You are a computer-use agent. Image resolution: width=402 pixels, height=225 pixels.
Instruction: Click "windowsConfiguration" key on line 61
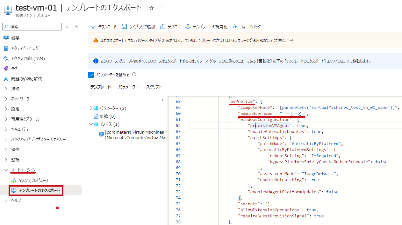tap(264, 120)
